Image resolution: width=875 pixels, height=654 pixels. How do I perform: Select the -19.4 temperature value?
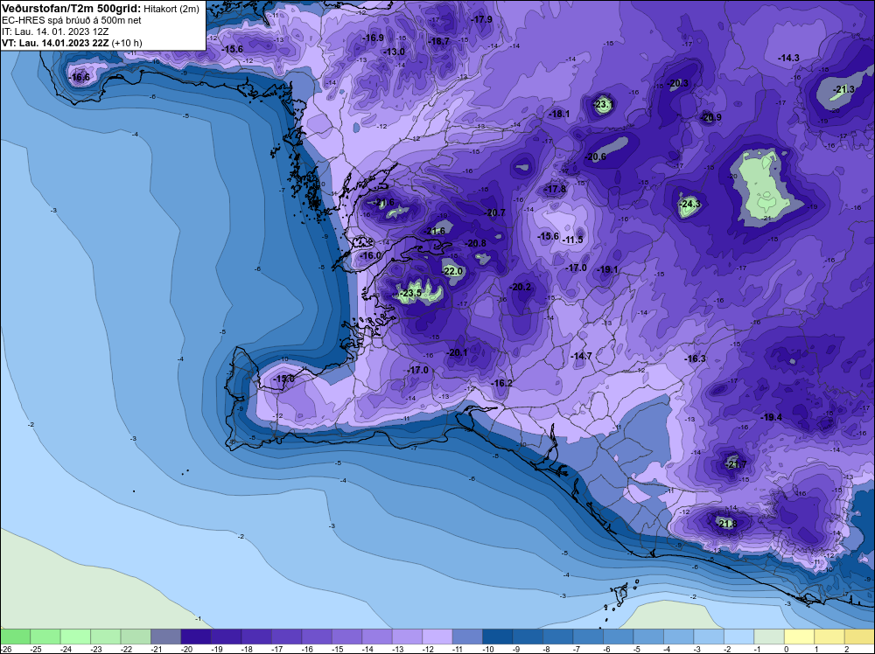click(x=771, y=417)
